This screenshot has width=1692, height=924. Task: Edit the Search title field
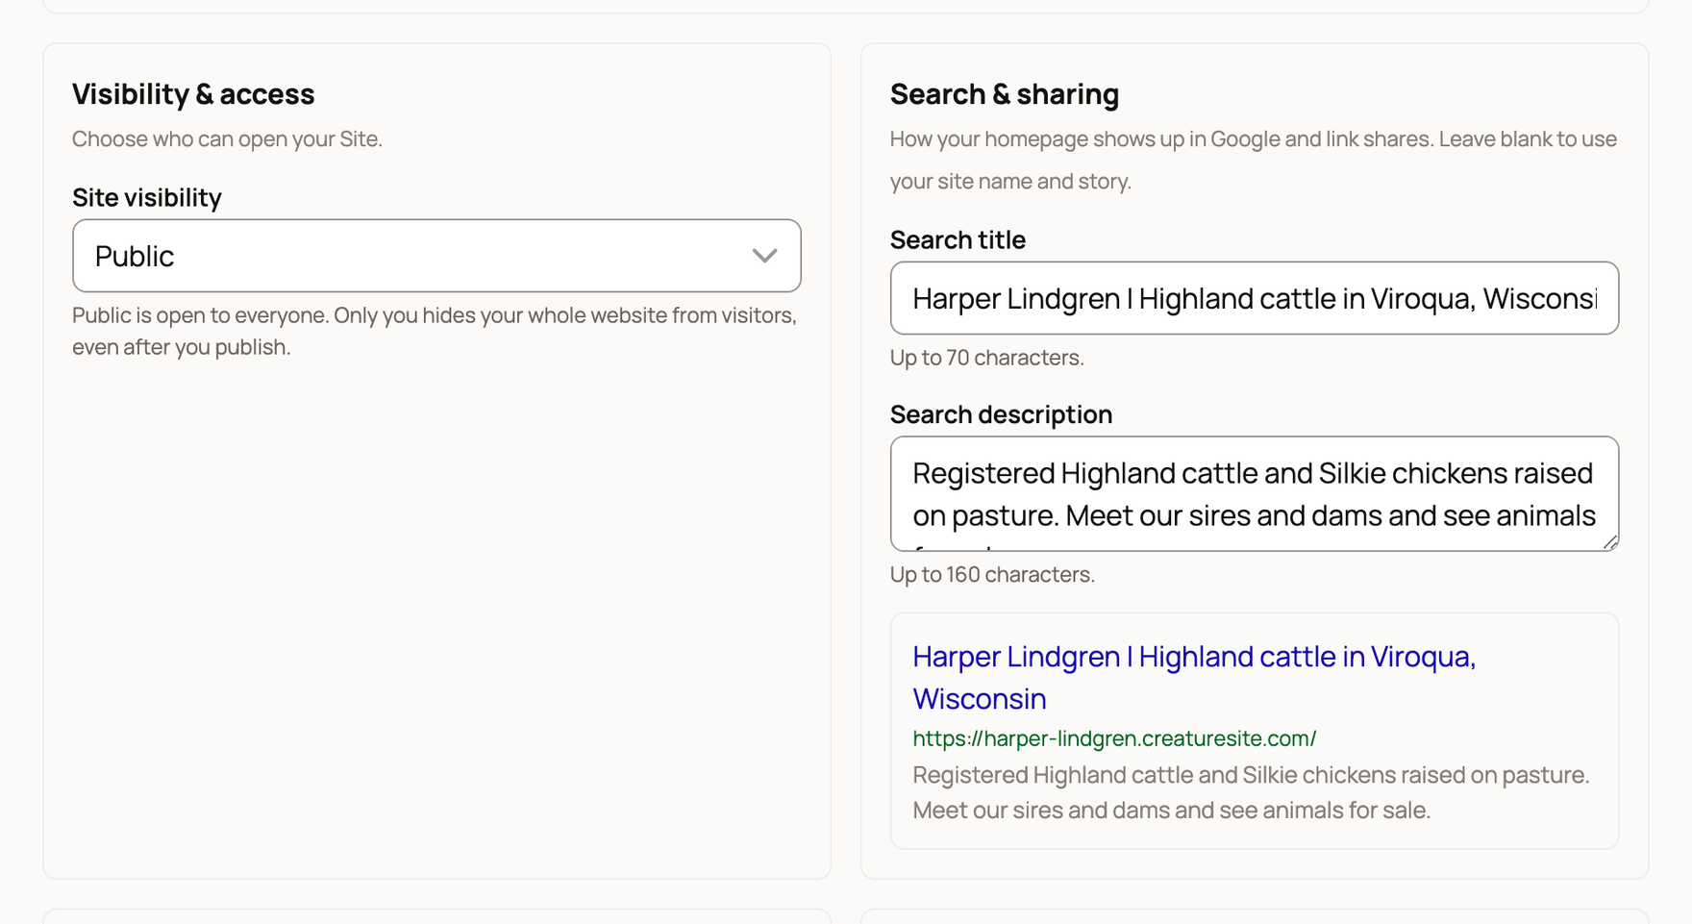click(x=1254, y=298)
